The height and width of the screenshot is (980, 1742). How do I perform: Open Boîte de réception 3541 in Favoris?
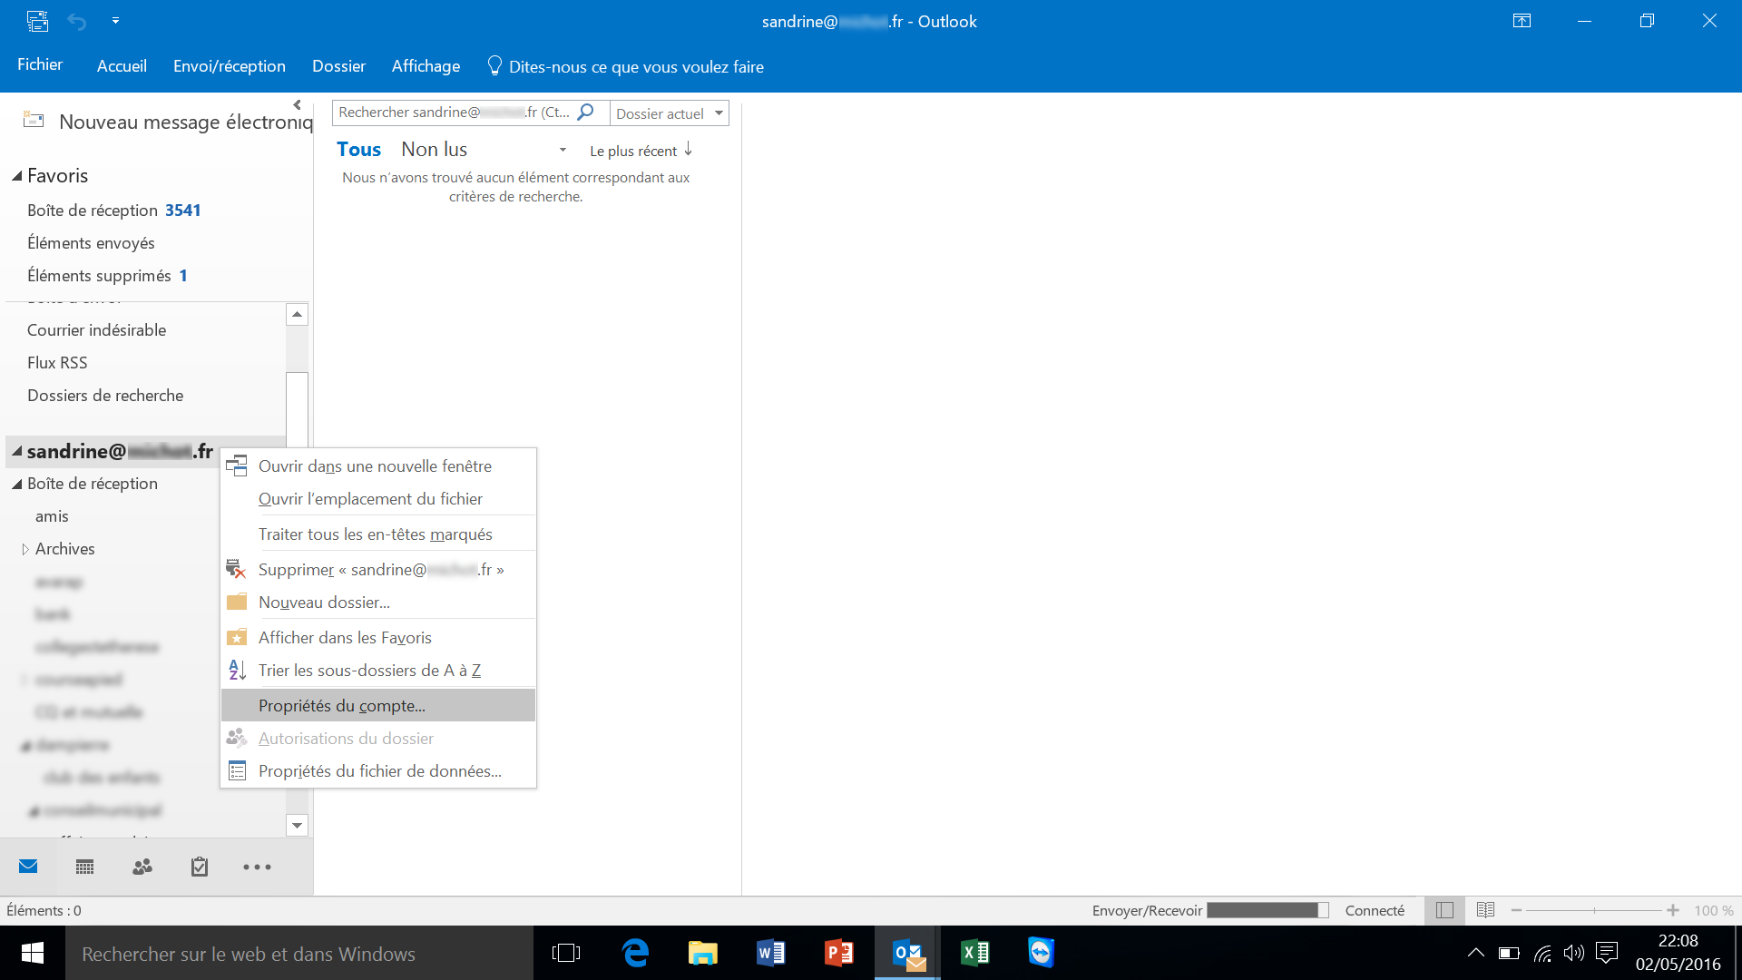(113, 211)
